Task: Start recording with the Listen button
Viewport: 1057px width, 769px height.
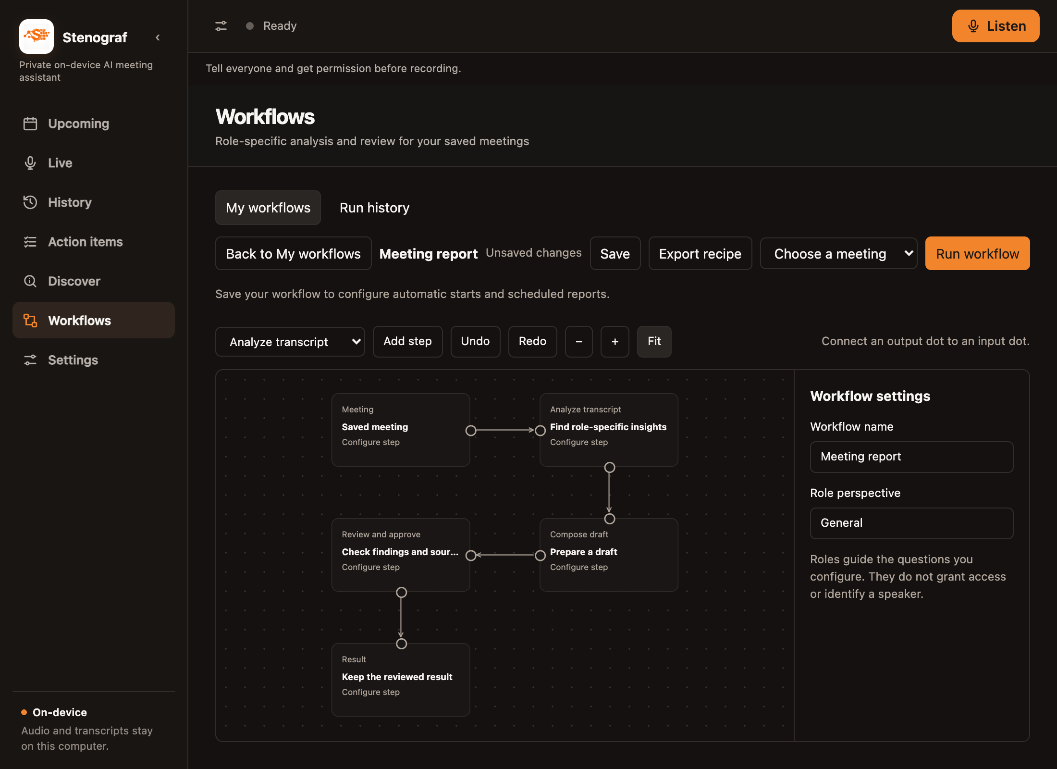Action: (996, 26)
